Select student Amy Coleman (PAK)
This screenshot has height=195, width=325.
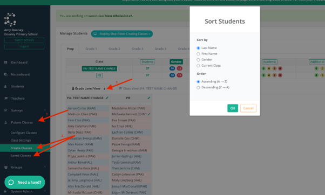pyautogui.click(x=88, y=126)
